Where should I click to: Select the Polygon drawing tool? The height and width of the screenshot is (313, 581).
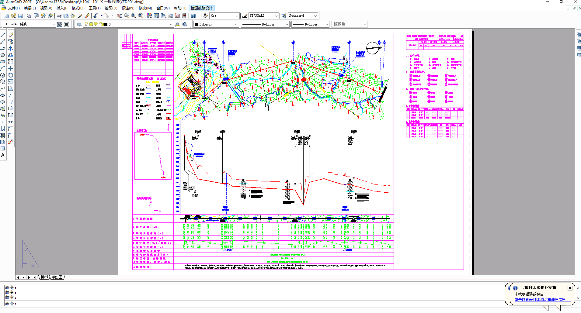tap(3, 55)
